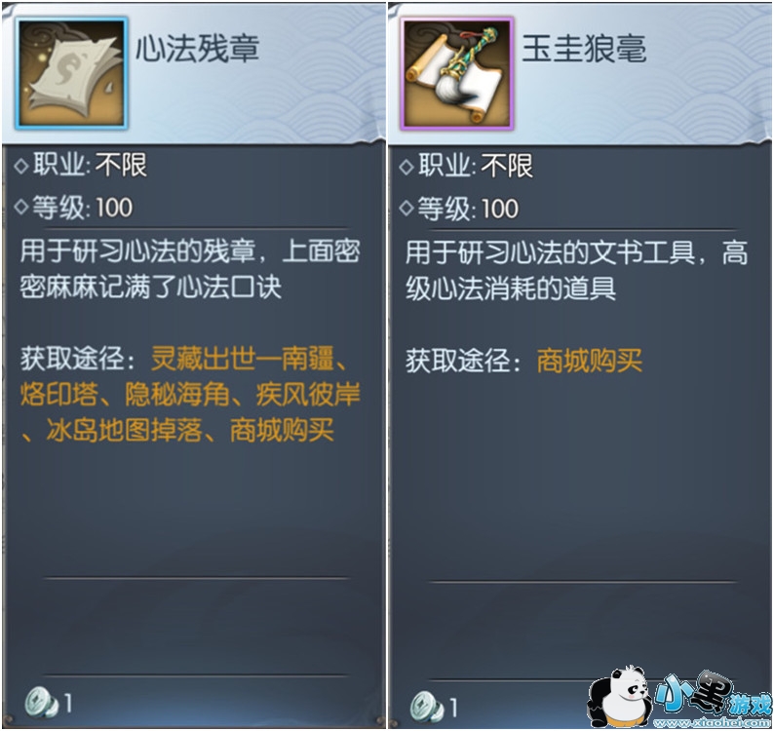Open the 冰岛地图掉落 acquisition link
This screenshot has width=774, height=731.
pyautogui.click(x=125, y=430)
